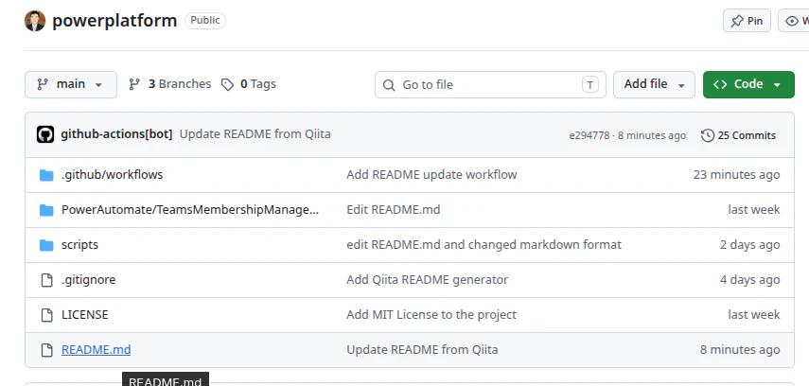The width and height of the screenshot is (809, 386).
Task: Pin the repository with the Pin button
Action: coord(747,21)
